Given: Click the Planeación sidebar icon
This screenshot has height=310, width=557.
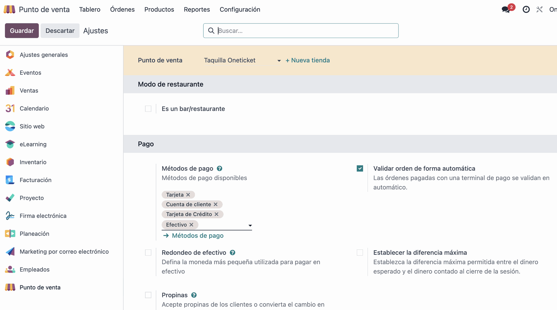Looking at the screenshot, I should click(10, 234).
